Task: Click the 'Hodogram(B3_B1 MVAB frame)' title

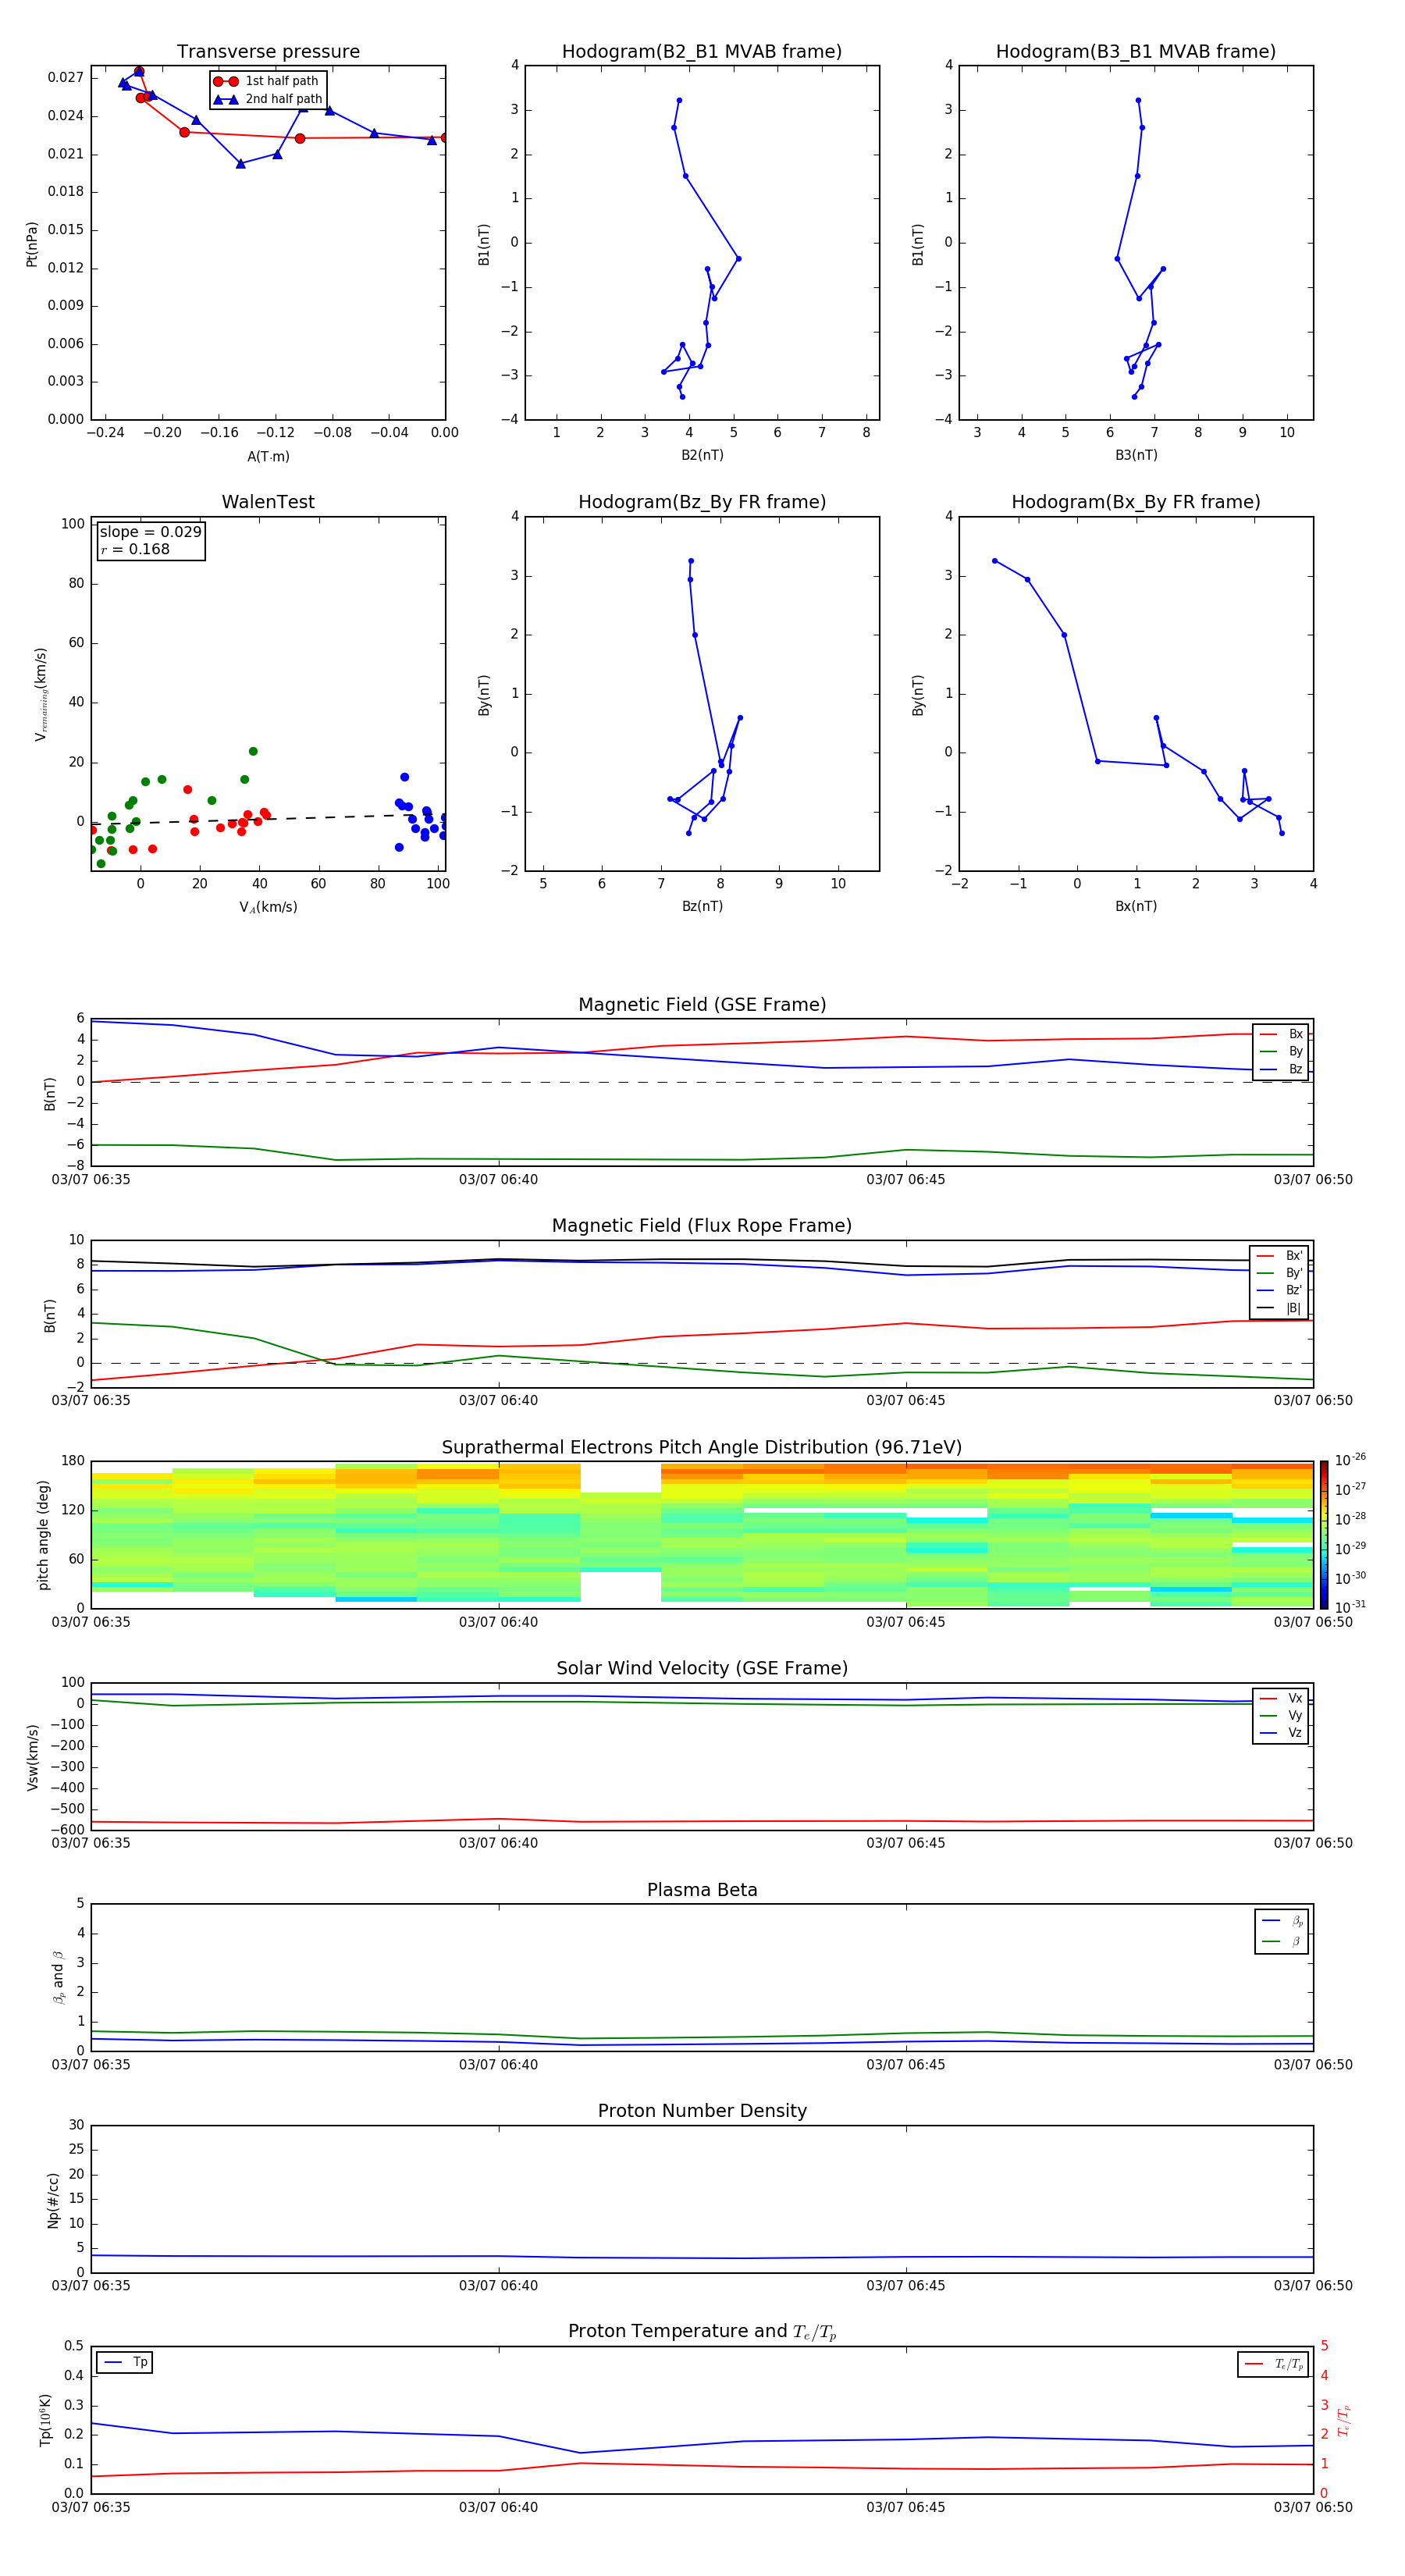Action: pyautogui.click(x=1136, y=52)
